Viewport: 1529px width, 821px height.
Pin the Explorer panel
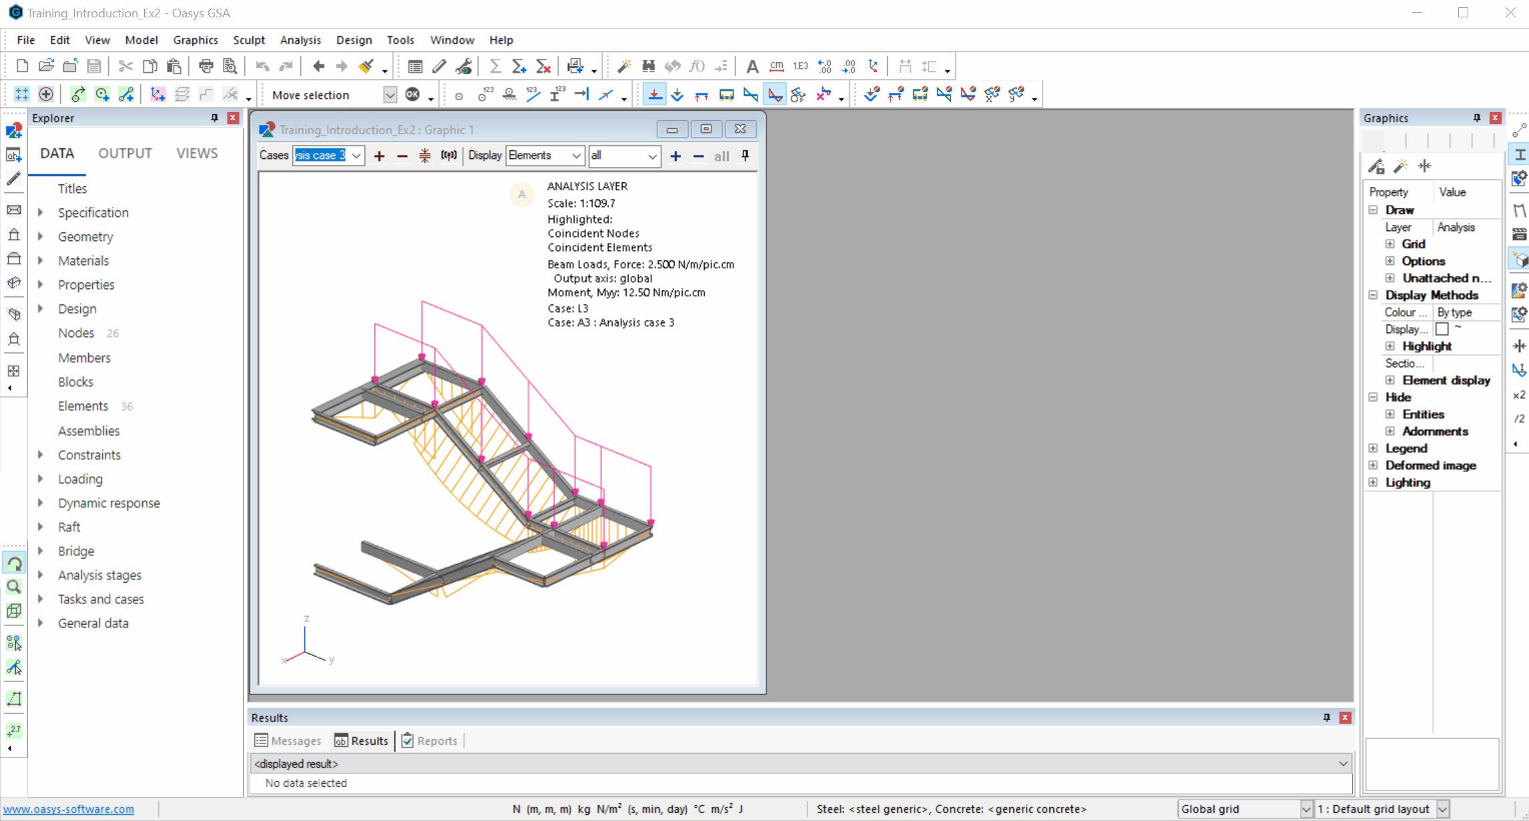pyautogui.click(x=213, y=117)
